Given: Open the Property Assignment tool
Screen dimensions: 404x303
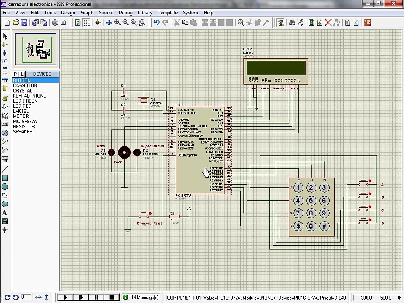Looking at the screenshot, I should pyautogui.click(x=300, y=23).
